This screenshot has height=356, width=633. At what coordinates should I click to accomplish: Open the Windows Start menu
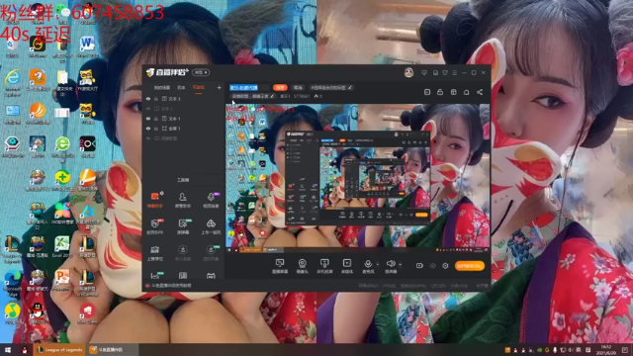7,350
